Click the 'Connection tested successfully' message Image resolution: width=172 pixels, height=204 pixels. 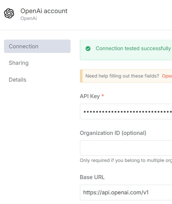(x=133, y=48)
